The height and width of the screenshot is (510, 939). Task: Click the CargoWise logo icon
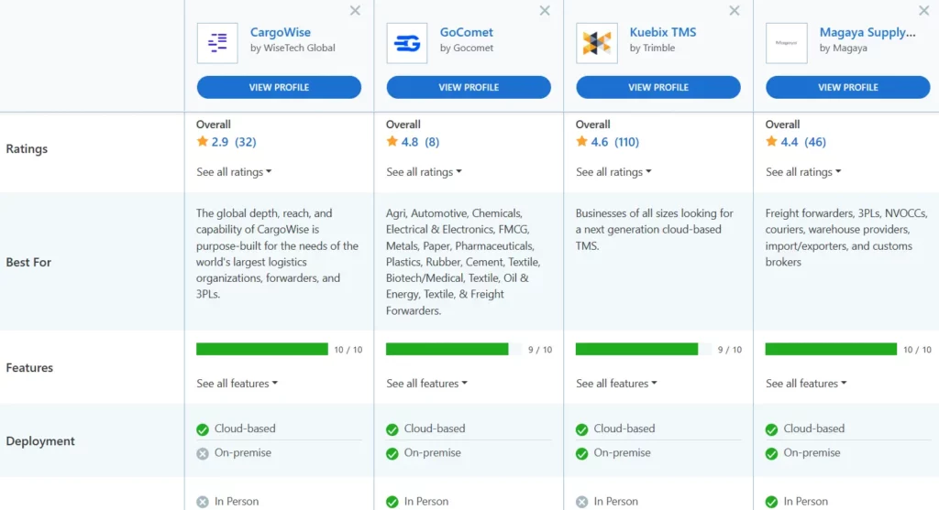click(x=217, y=43)
